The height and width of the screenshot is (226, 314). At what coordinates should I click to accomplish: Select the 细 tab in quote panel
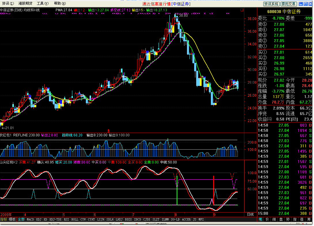274,219
